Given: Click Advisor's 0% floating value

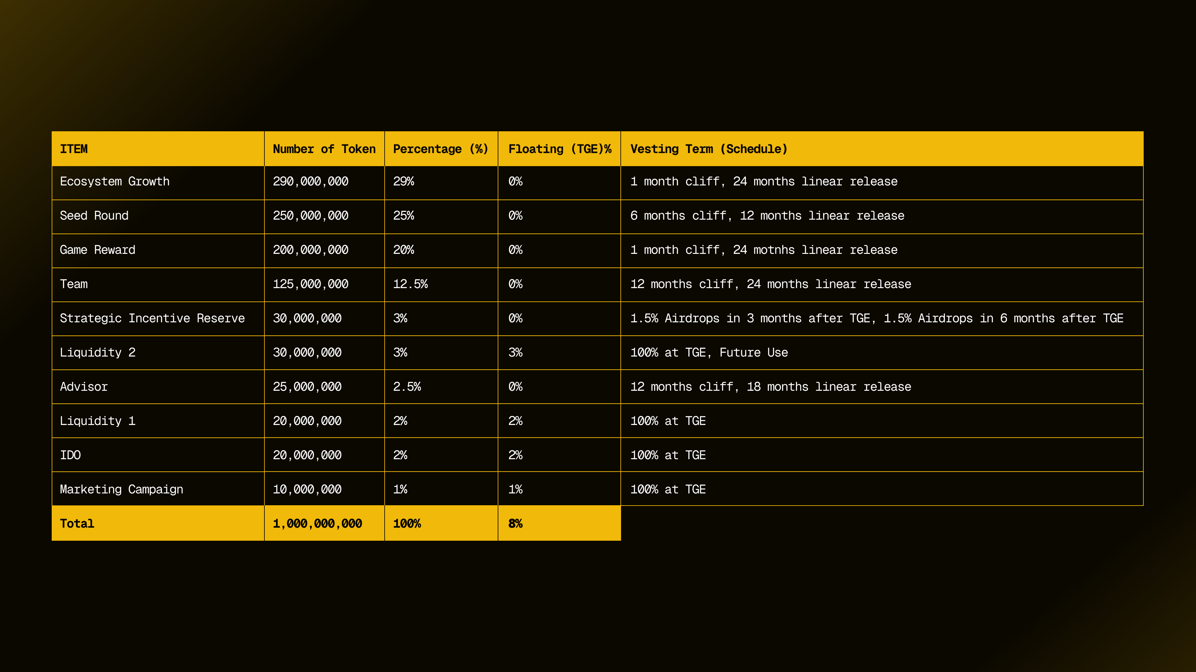Looking at the screenshot, I should [515, 387].
